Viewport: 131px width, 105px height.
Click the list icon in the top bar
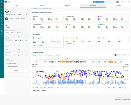[x=107, y=2]
